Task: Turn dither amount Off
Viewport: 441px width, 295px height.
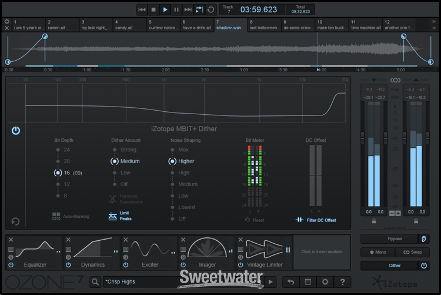Action: pos(121,184)
